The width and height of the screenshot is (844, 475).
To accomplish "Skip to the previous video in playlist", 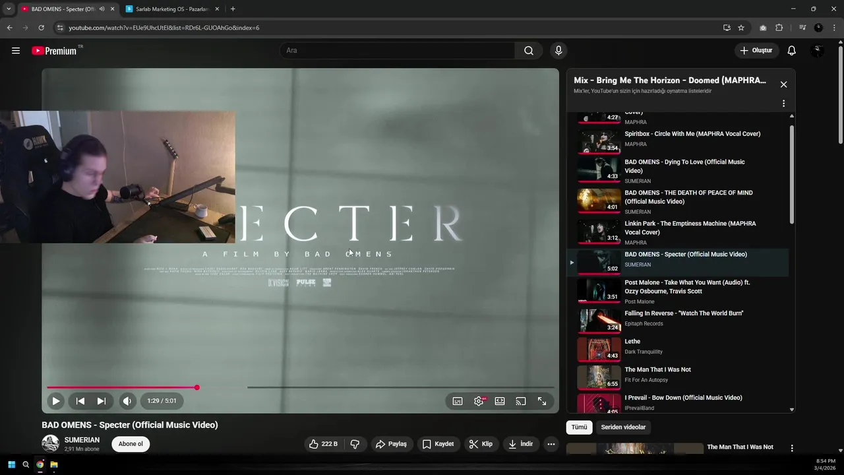I will pos(80,400).
